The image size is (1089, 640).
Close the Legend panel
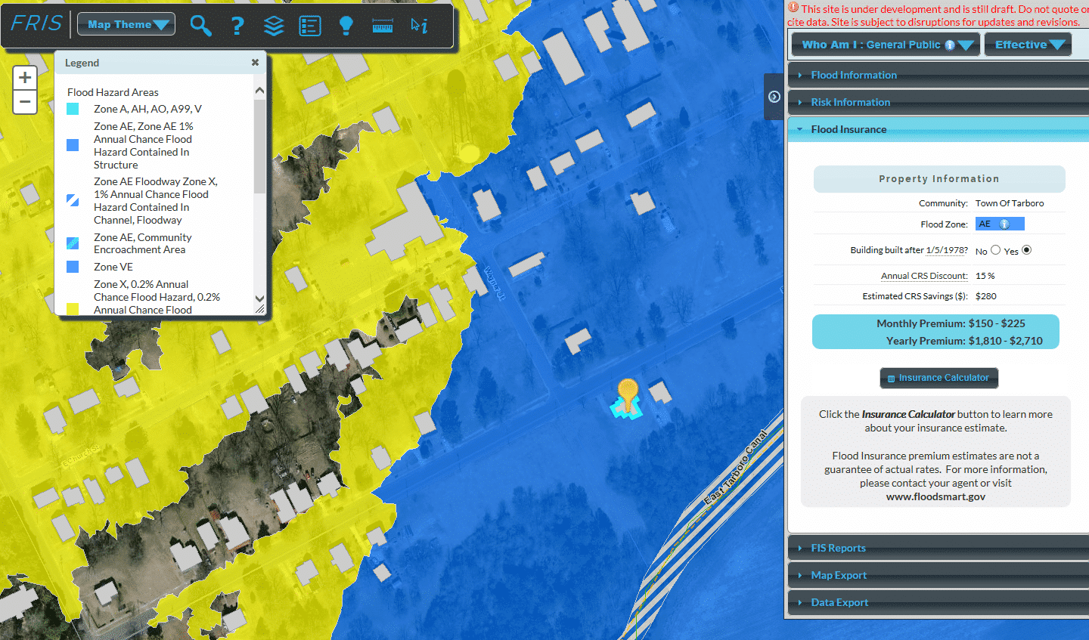[x=255, y=63]
